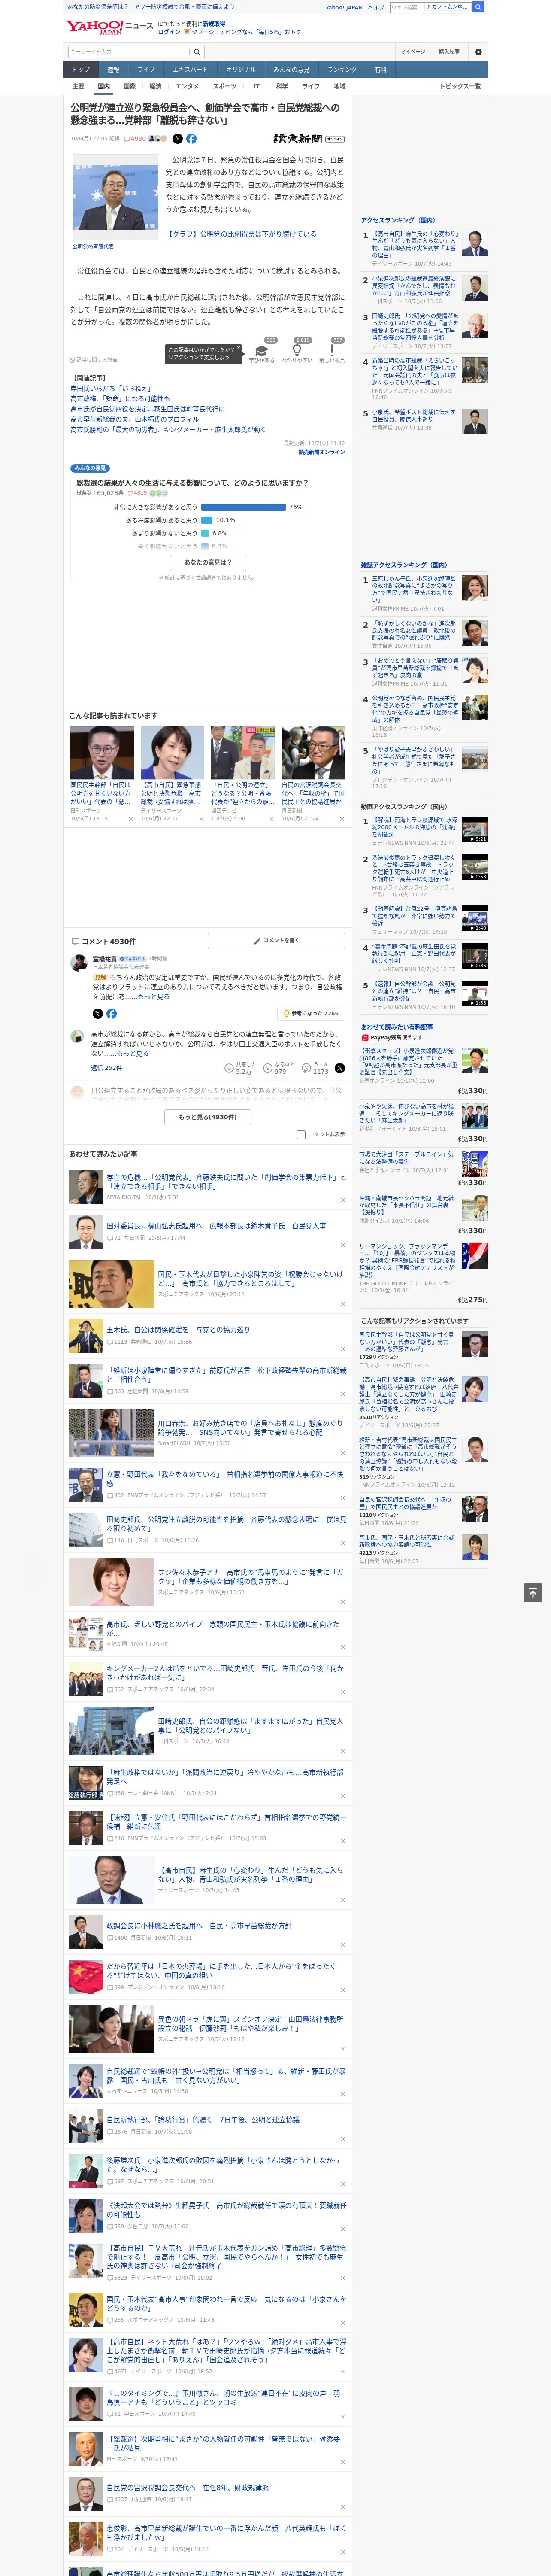Share the second comment on X
Image resolution: width=551 pixels, height=2576 pixels.
coord(339,1068)
